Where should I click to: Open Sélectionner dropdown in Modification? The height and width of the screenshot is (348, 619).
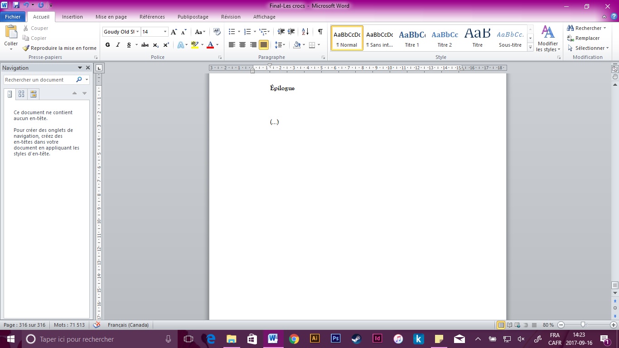click(589, 48)
